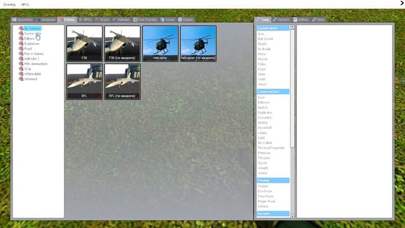Open the Wire tab
405x228 pixels.
[x=318, y=20]
